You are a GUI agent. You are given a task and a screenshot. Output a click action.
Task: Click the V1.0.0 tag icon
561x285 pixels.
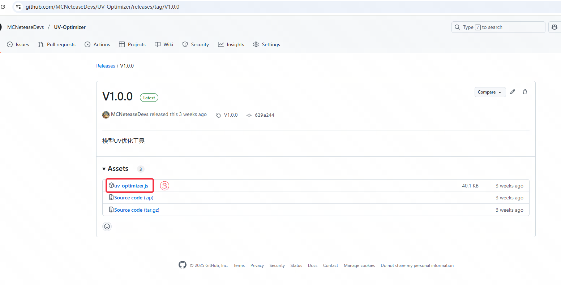218,115
